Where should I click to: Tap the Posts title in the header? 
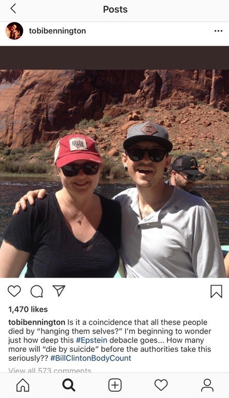[x=115, y=9]
